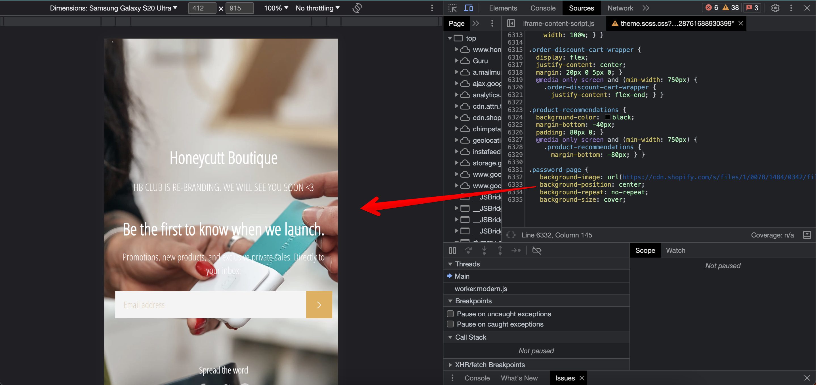Image resolution: width=817 pixels, height=385 pixels.
Task: Click the Email address input field
Action: point(210,305)
